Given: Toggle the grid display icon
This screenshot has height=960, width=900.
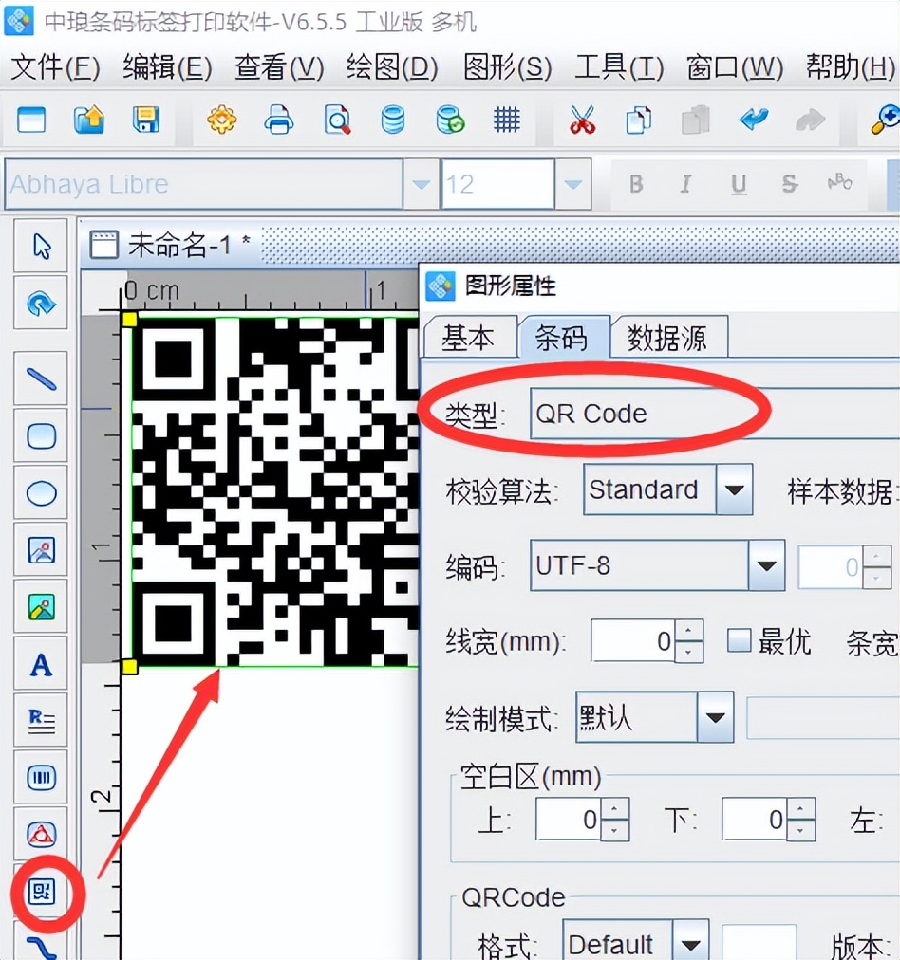Looking at the screenshot, I should [x=507, y=120].
